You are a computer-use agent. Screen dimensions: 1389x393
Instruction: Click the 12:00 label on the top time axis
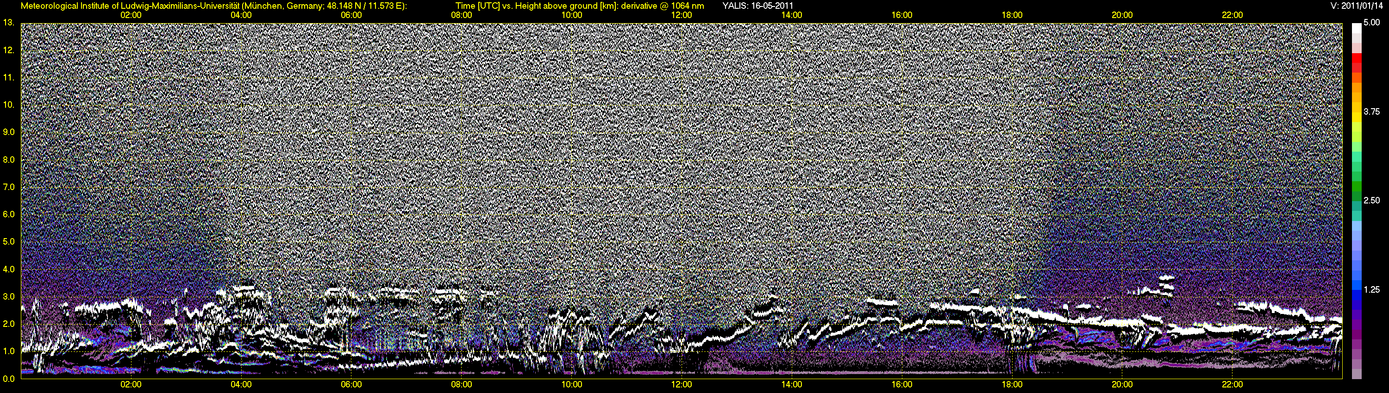click(x=682, y=15)
